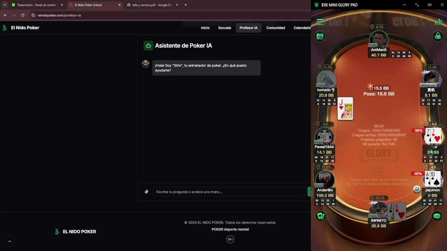
Task: Click the scroll-to-top arrow button
Action: click(x=9, y=241)
